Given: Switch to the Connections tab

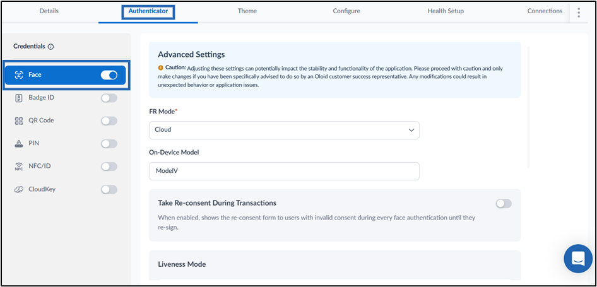Looking at the screenshot, I should [545, 11].
